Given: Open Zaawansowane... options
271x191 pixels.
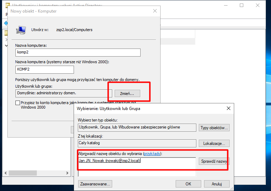Looking at the screenshot, I should (95, 184).
